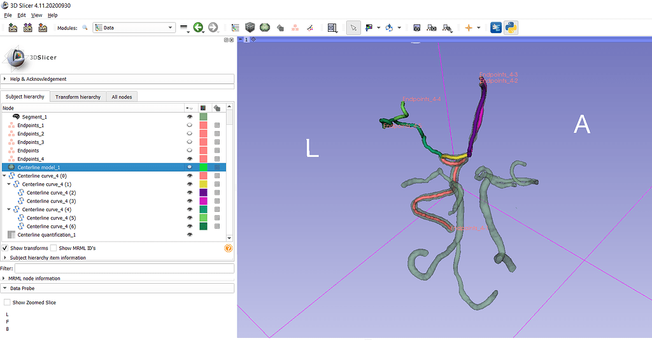Enable the Show Zoomed Slice checkbox
The image size is (652, 341).
pos(7,302)
